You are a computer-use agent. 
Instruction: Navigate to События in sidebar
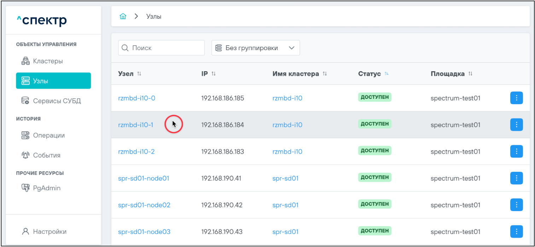(x=46, y=155)
